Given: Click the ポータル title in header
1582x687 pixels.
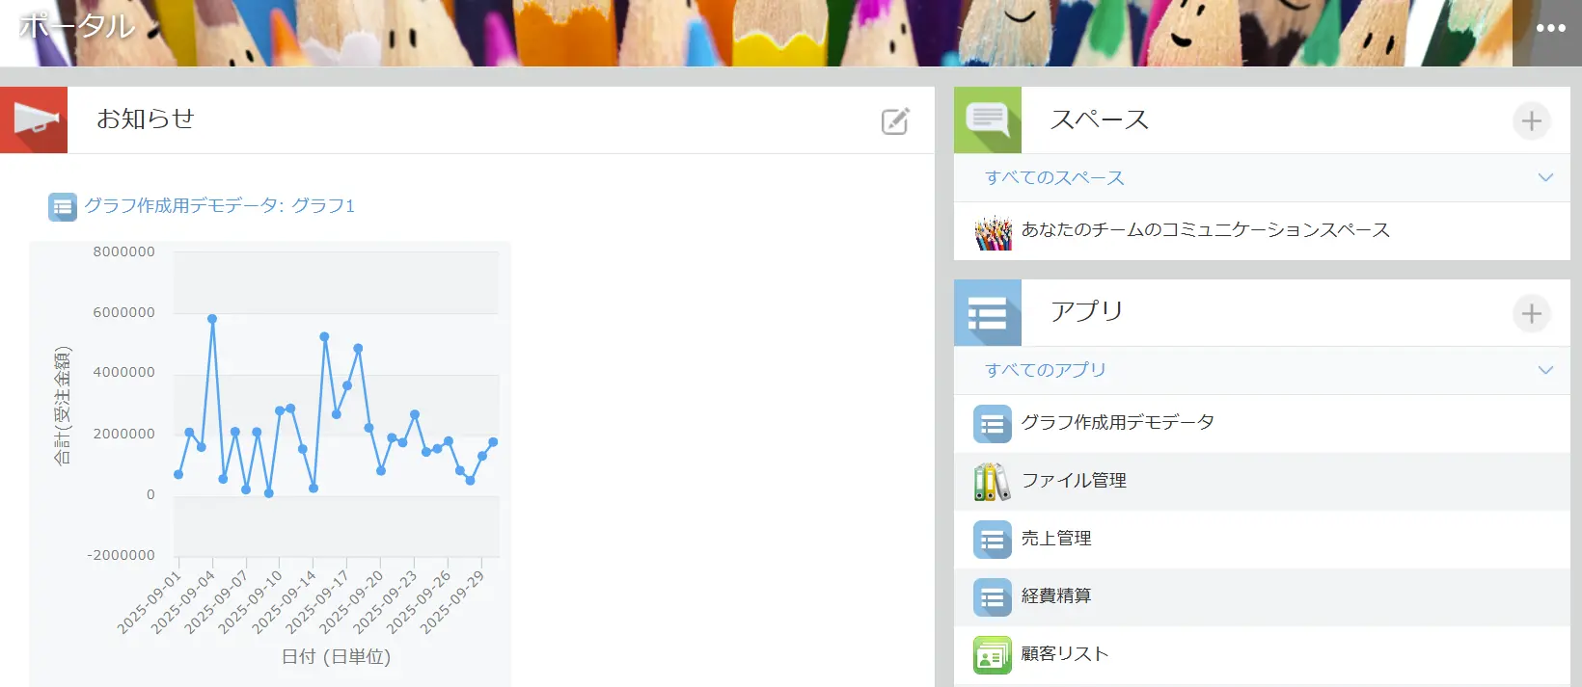Looking at the screenshot, I should tap(77, 26).
